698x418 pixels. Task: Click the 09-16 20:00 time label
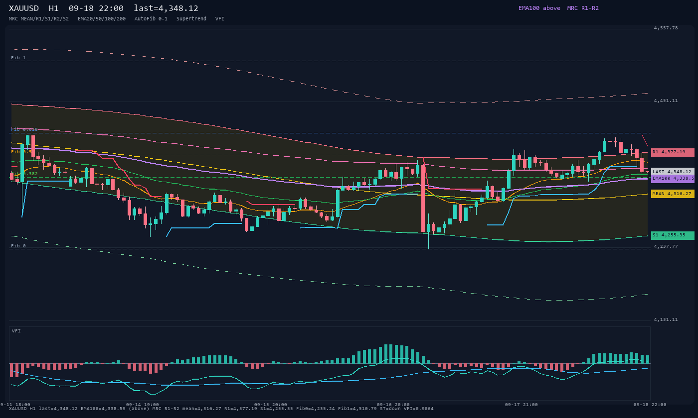pyautogui.click(x=393, y=405)
